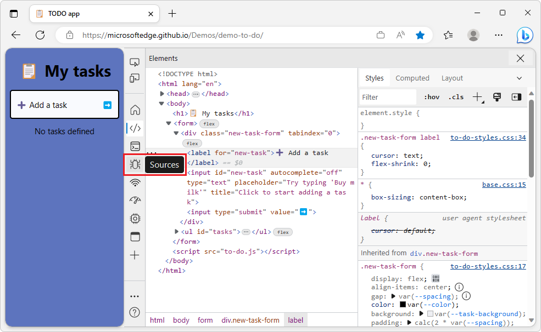
Task: Expand the gap var(--spacing) value
Action: coord(393,296)
